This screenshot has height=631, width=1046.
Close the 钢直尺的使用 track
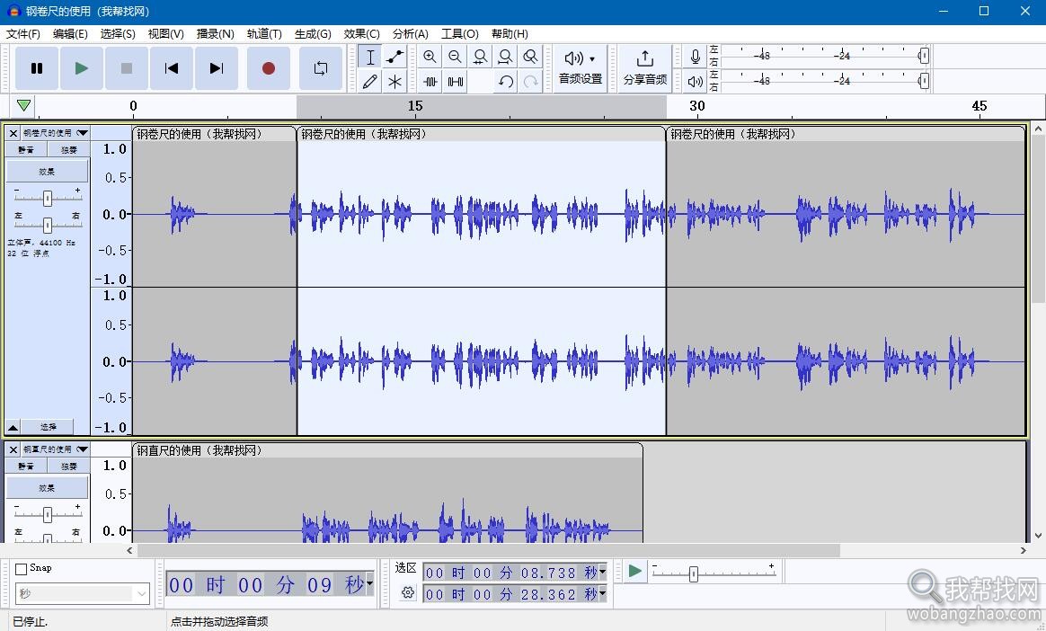coord(13,449)
